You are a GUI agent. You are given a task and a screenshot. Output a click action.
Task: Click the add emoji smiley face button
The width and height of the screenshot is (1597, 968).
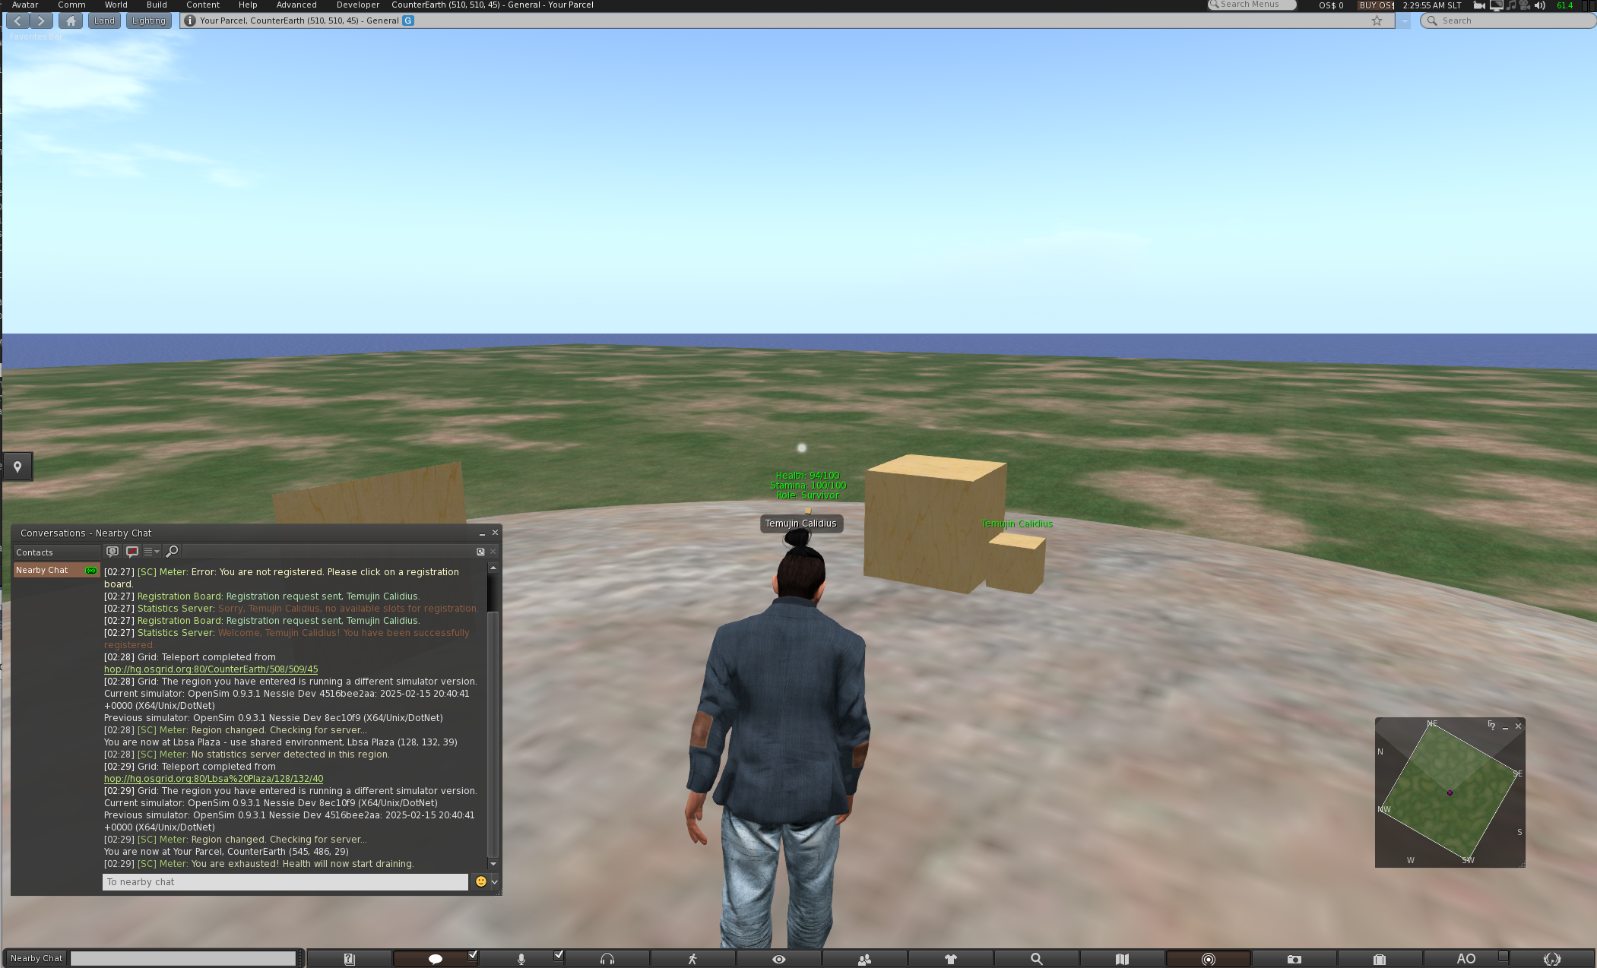click(x=481, y=880)
